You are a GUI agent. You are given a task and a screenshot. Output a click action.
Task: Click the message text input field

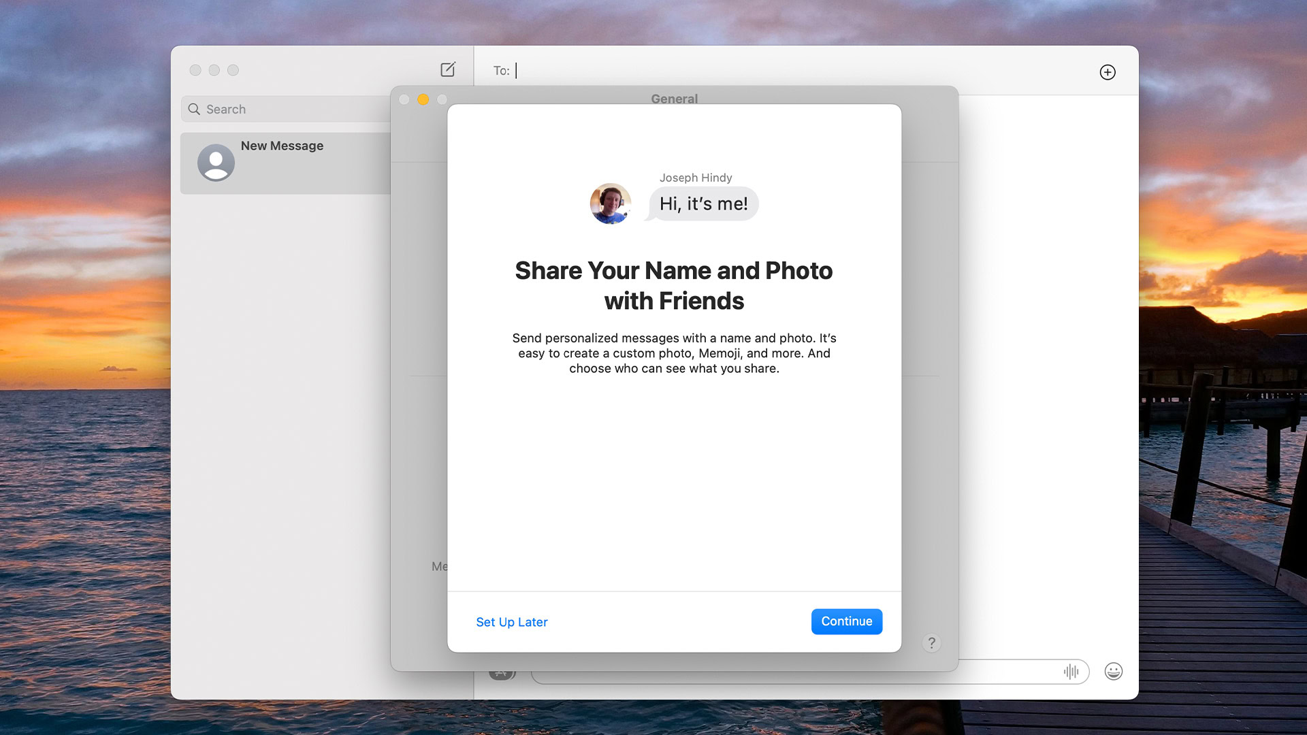[1007, 673]
